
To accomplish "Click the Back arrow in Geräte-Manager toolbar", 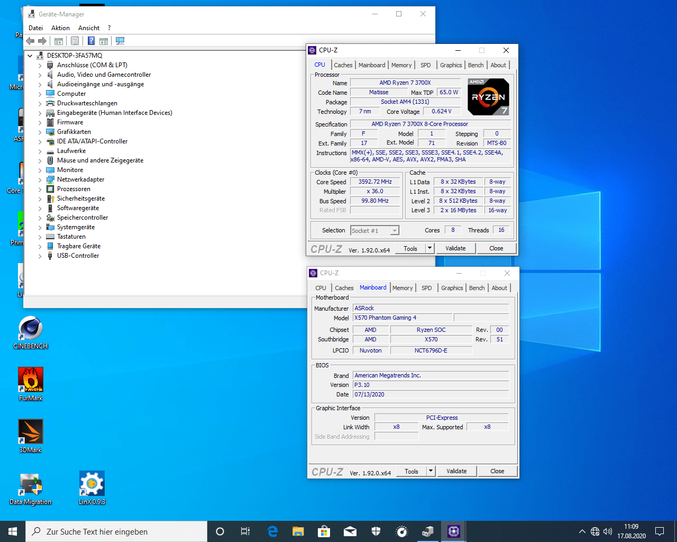I will 30,41.
